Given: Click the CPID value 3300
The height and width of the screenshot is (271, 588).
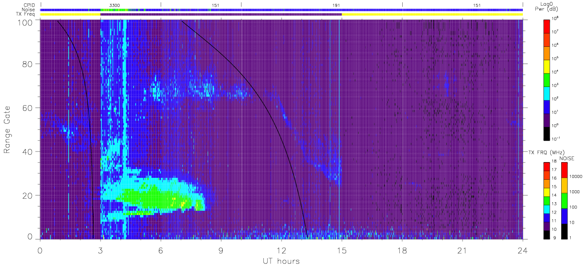Looking at the screenshot, I should pyautogui.click(x=114, y=5).
